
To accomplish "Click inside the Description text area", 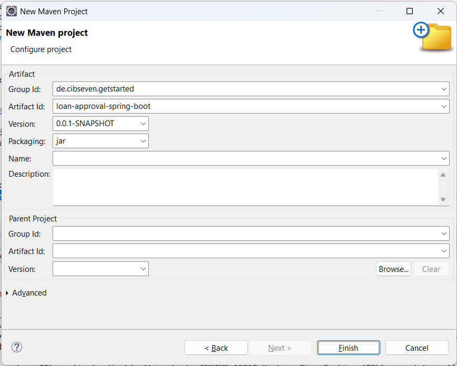I will tap(245, 187).
